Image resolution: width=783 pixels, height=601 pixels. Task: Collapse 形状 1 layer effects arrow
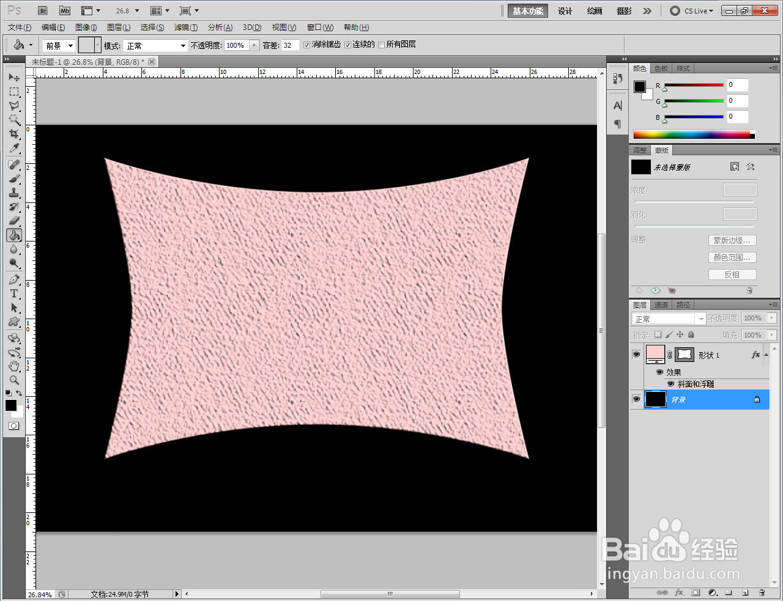pyautogui.click(x=766, y=355)
